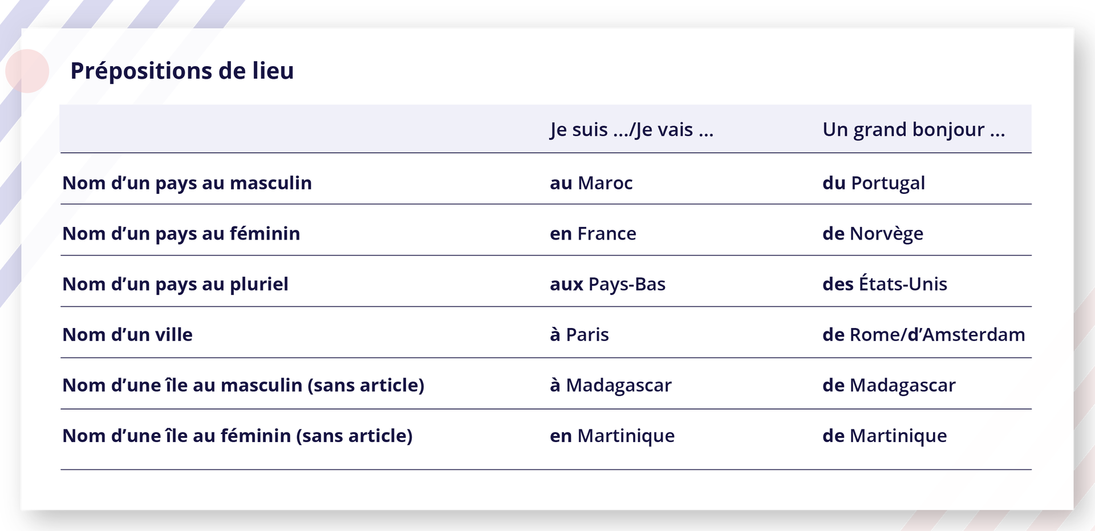Click the "Nom d'un pays au masculin" row label
This screenshot has width=1095, height=531.
[x=187, y=183]
